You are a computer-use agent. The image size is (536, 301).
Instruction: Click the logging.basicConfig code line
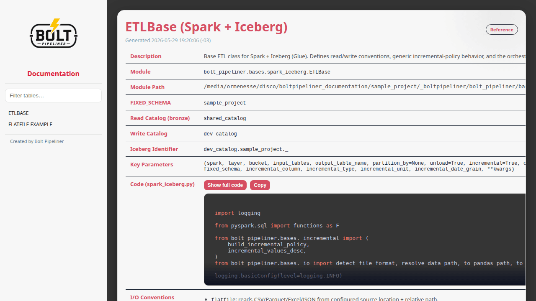point(278,276)
